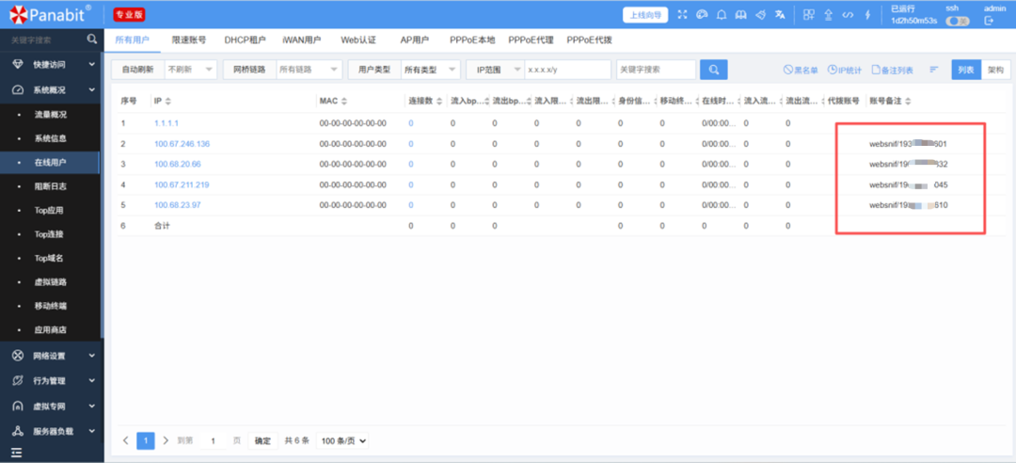Open the 网桥链路 link dropdown
The height and width of the screenshot is (463, 1016).
310,70
